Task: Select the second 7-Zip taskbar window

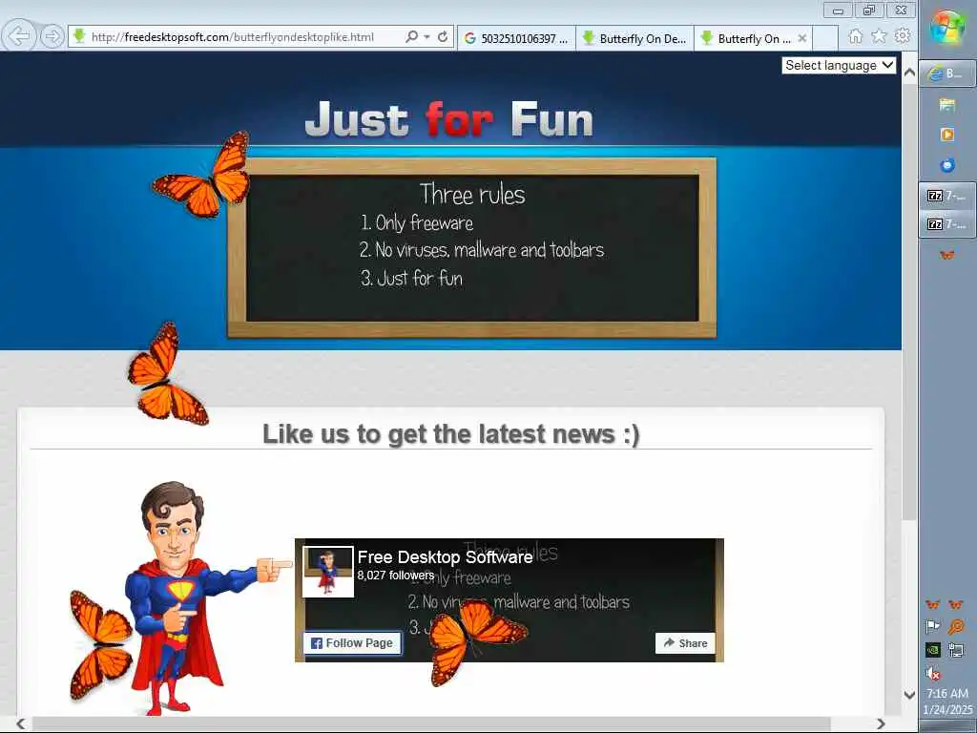Action: pyautogui.click(x=947, y=223)
